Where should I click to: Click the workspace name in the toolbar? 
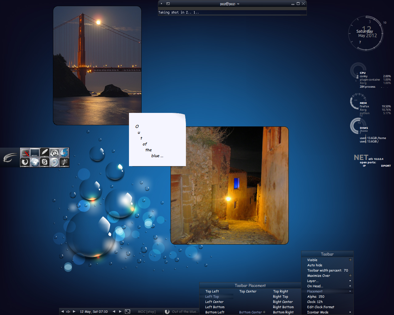pos(68,312)
